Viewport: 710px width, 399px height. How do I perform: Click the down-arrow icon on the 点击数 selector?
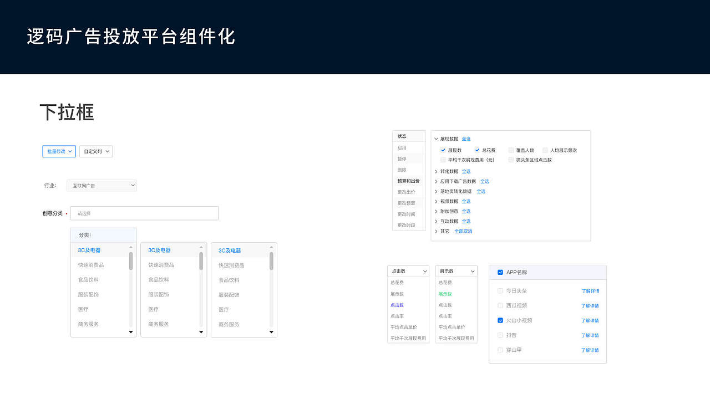[425, 271]
